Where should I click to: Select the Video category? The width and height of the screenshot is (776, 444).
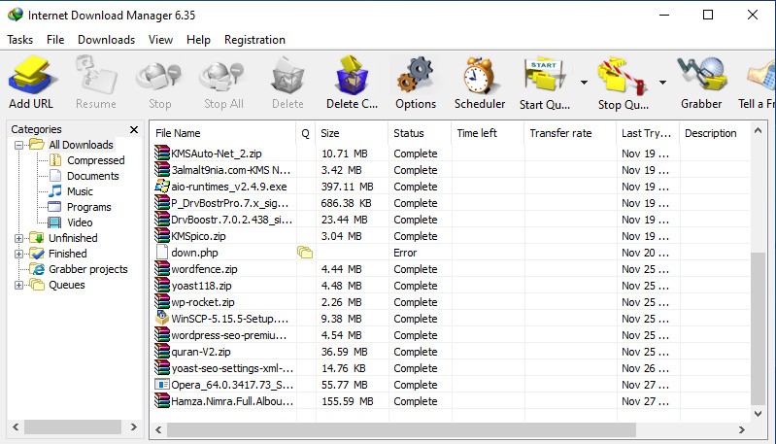[x=80, y=222]
